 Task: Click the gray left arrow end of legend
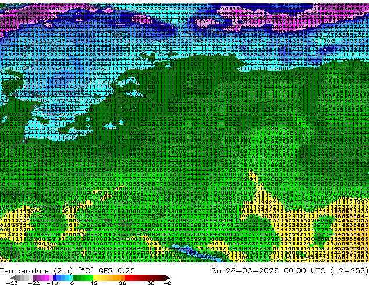pyautogui.click(x=13, y=277)
